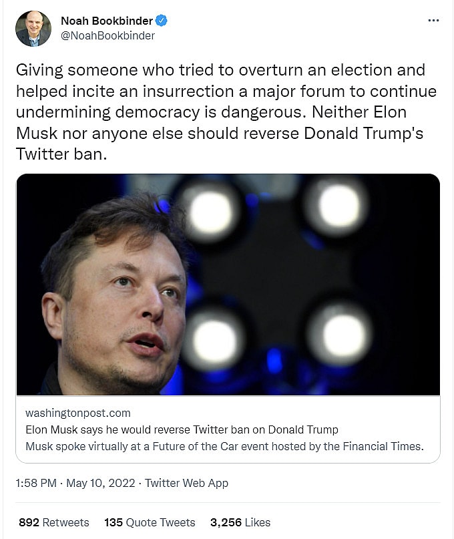The width and height of the screenshot is (454, 539).
Task: Show the 135 Quote Tweets
Action: tap(150, 522)
